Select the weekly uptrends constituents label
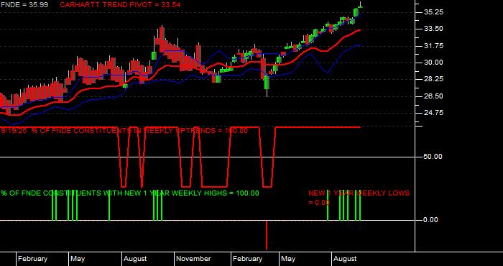 click(124, 131)
